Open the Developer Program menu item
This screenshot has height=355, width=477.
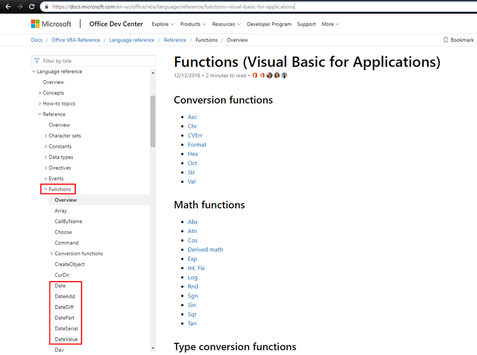pos(269,24)
